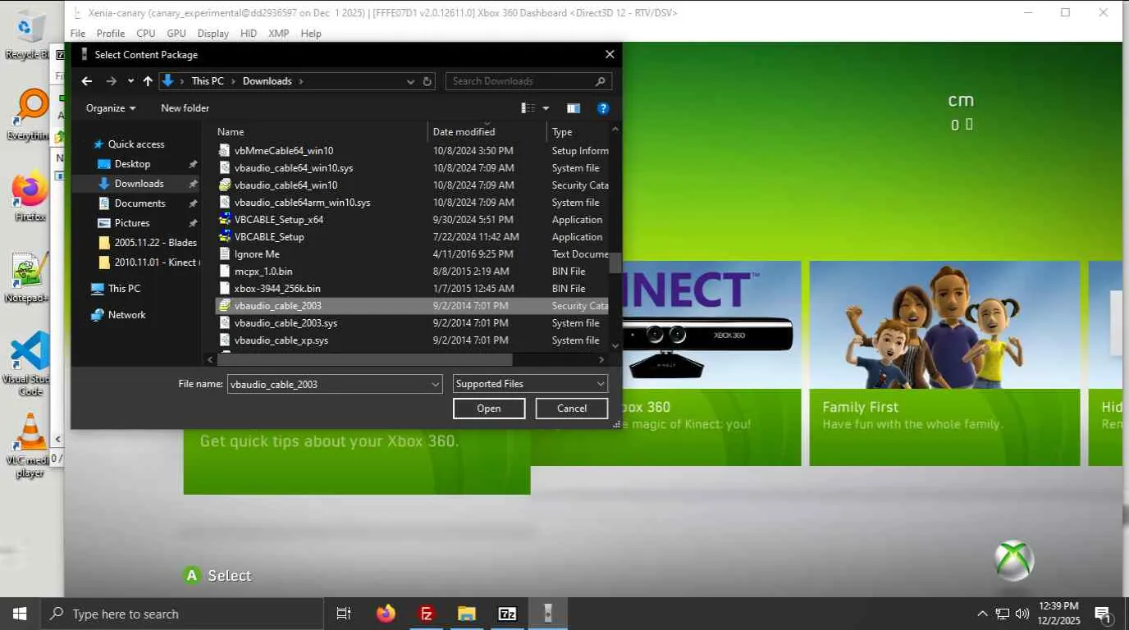Expand the chevron after This PC in address bar
Viewport: 1129px width, 630px height.
click(x=233, y=81)
